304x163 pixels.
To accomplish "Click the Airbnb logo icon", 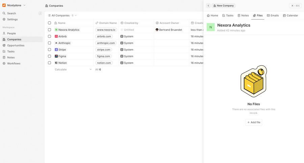I will click(56, 36).
